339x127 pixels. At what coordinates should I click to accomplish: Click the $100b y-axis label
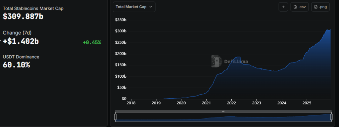(121, 76)
